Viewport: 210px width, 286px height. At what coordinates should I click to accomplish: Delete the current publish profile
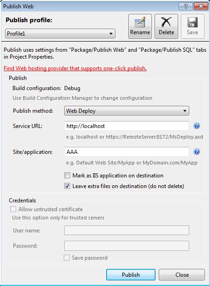point(166,26)
